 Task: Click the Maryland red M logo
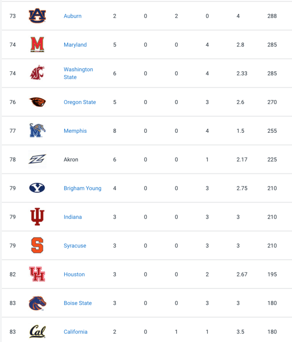pos(37,45)
